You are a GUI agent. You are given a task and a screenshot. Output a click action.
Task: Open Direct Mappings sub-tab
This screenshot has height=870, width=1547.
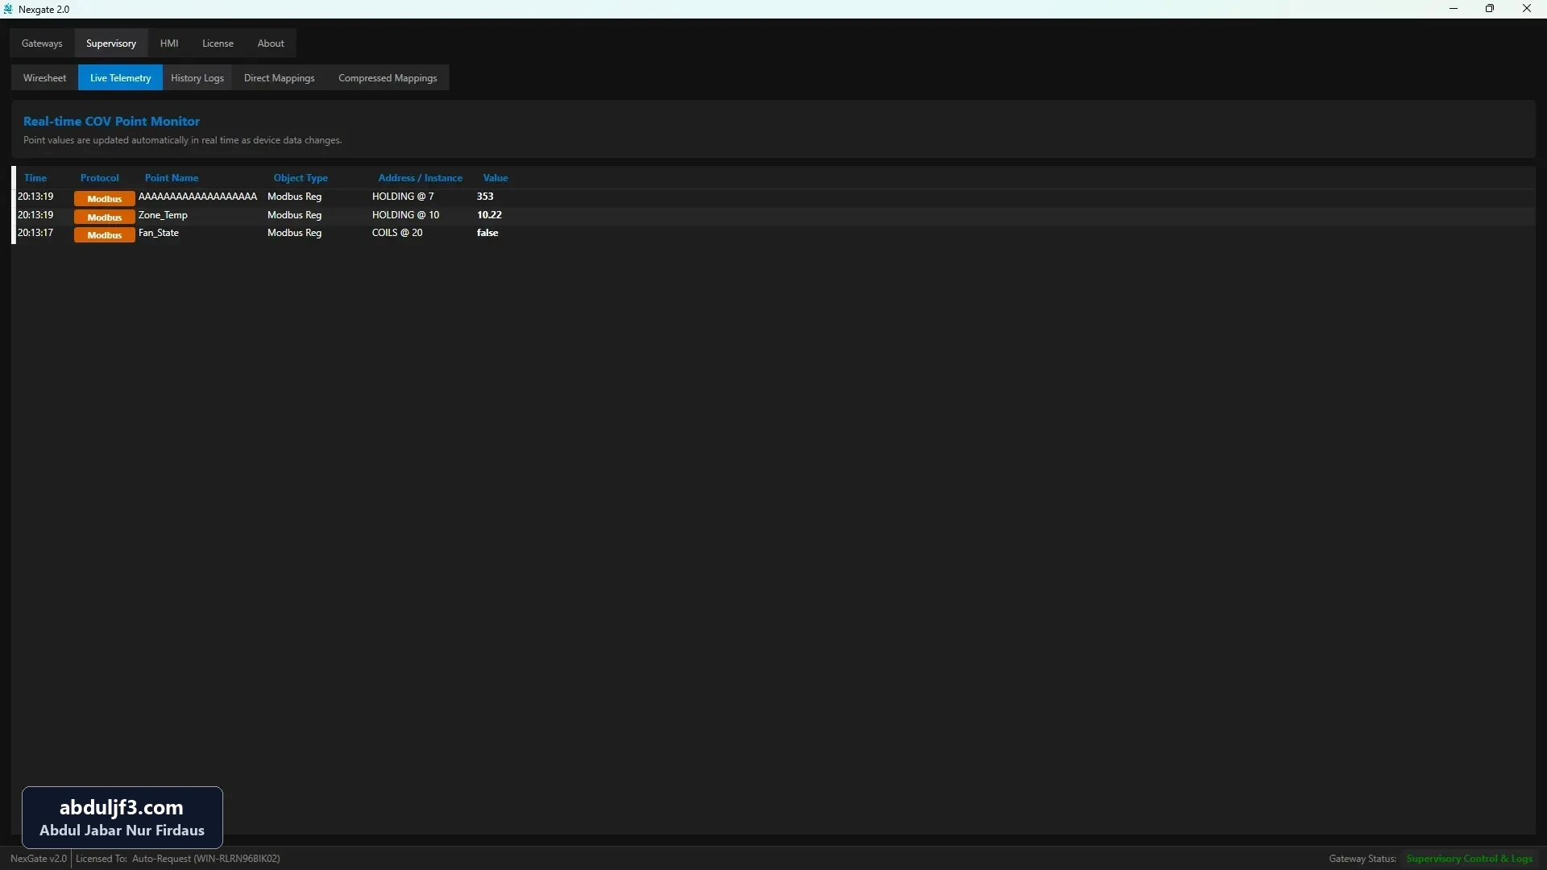(279, 78)
